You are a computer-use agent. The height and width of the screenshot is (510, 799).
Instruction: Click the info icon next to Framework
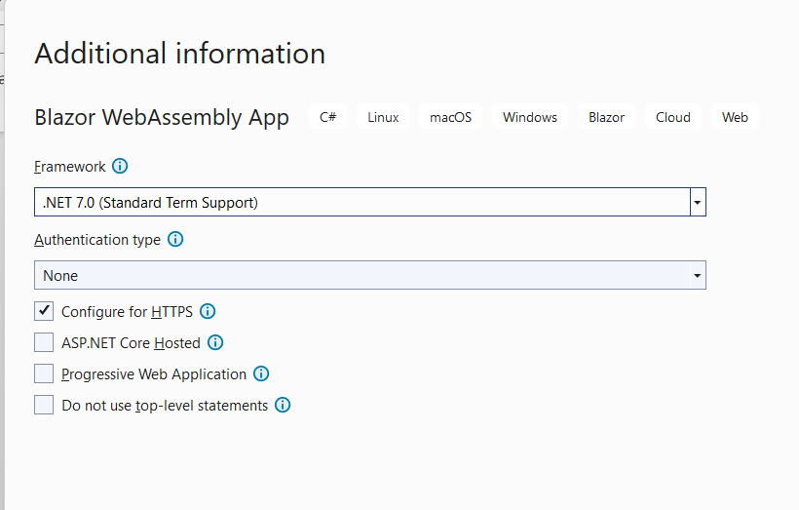pos(120,167)
